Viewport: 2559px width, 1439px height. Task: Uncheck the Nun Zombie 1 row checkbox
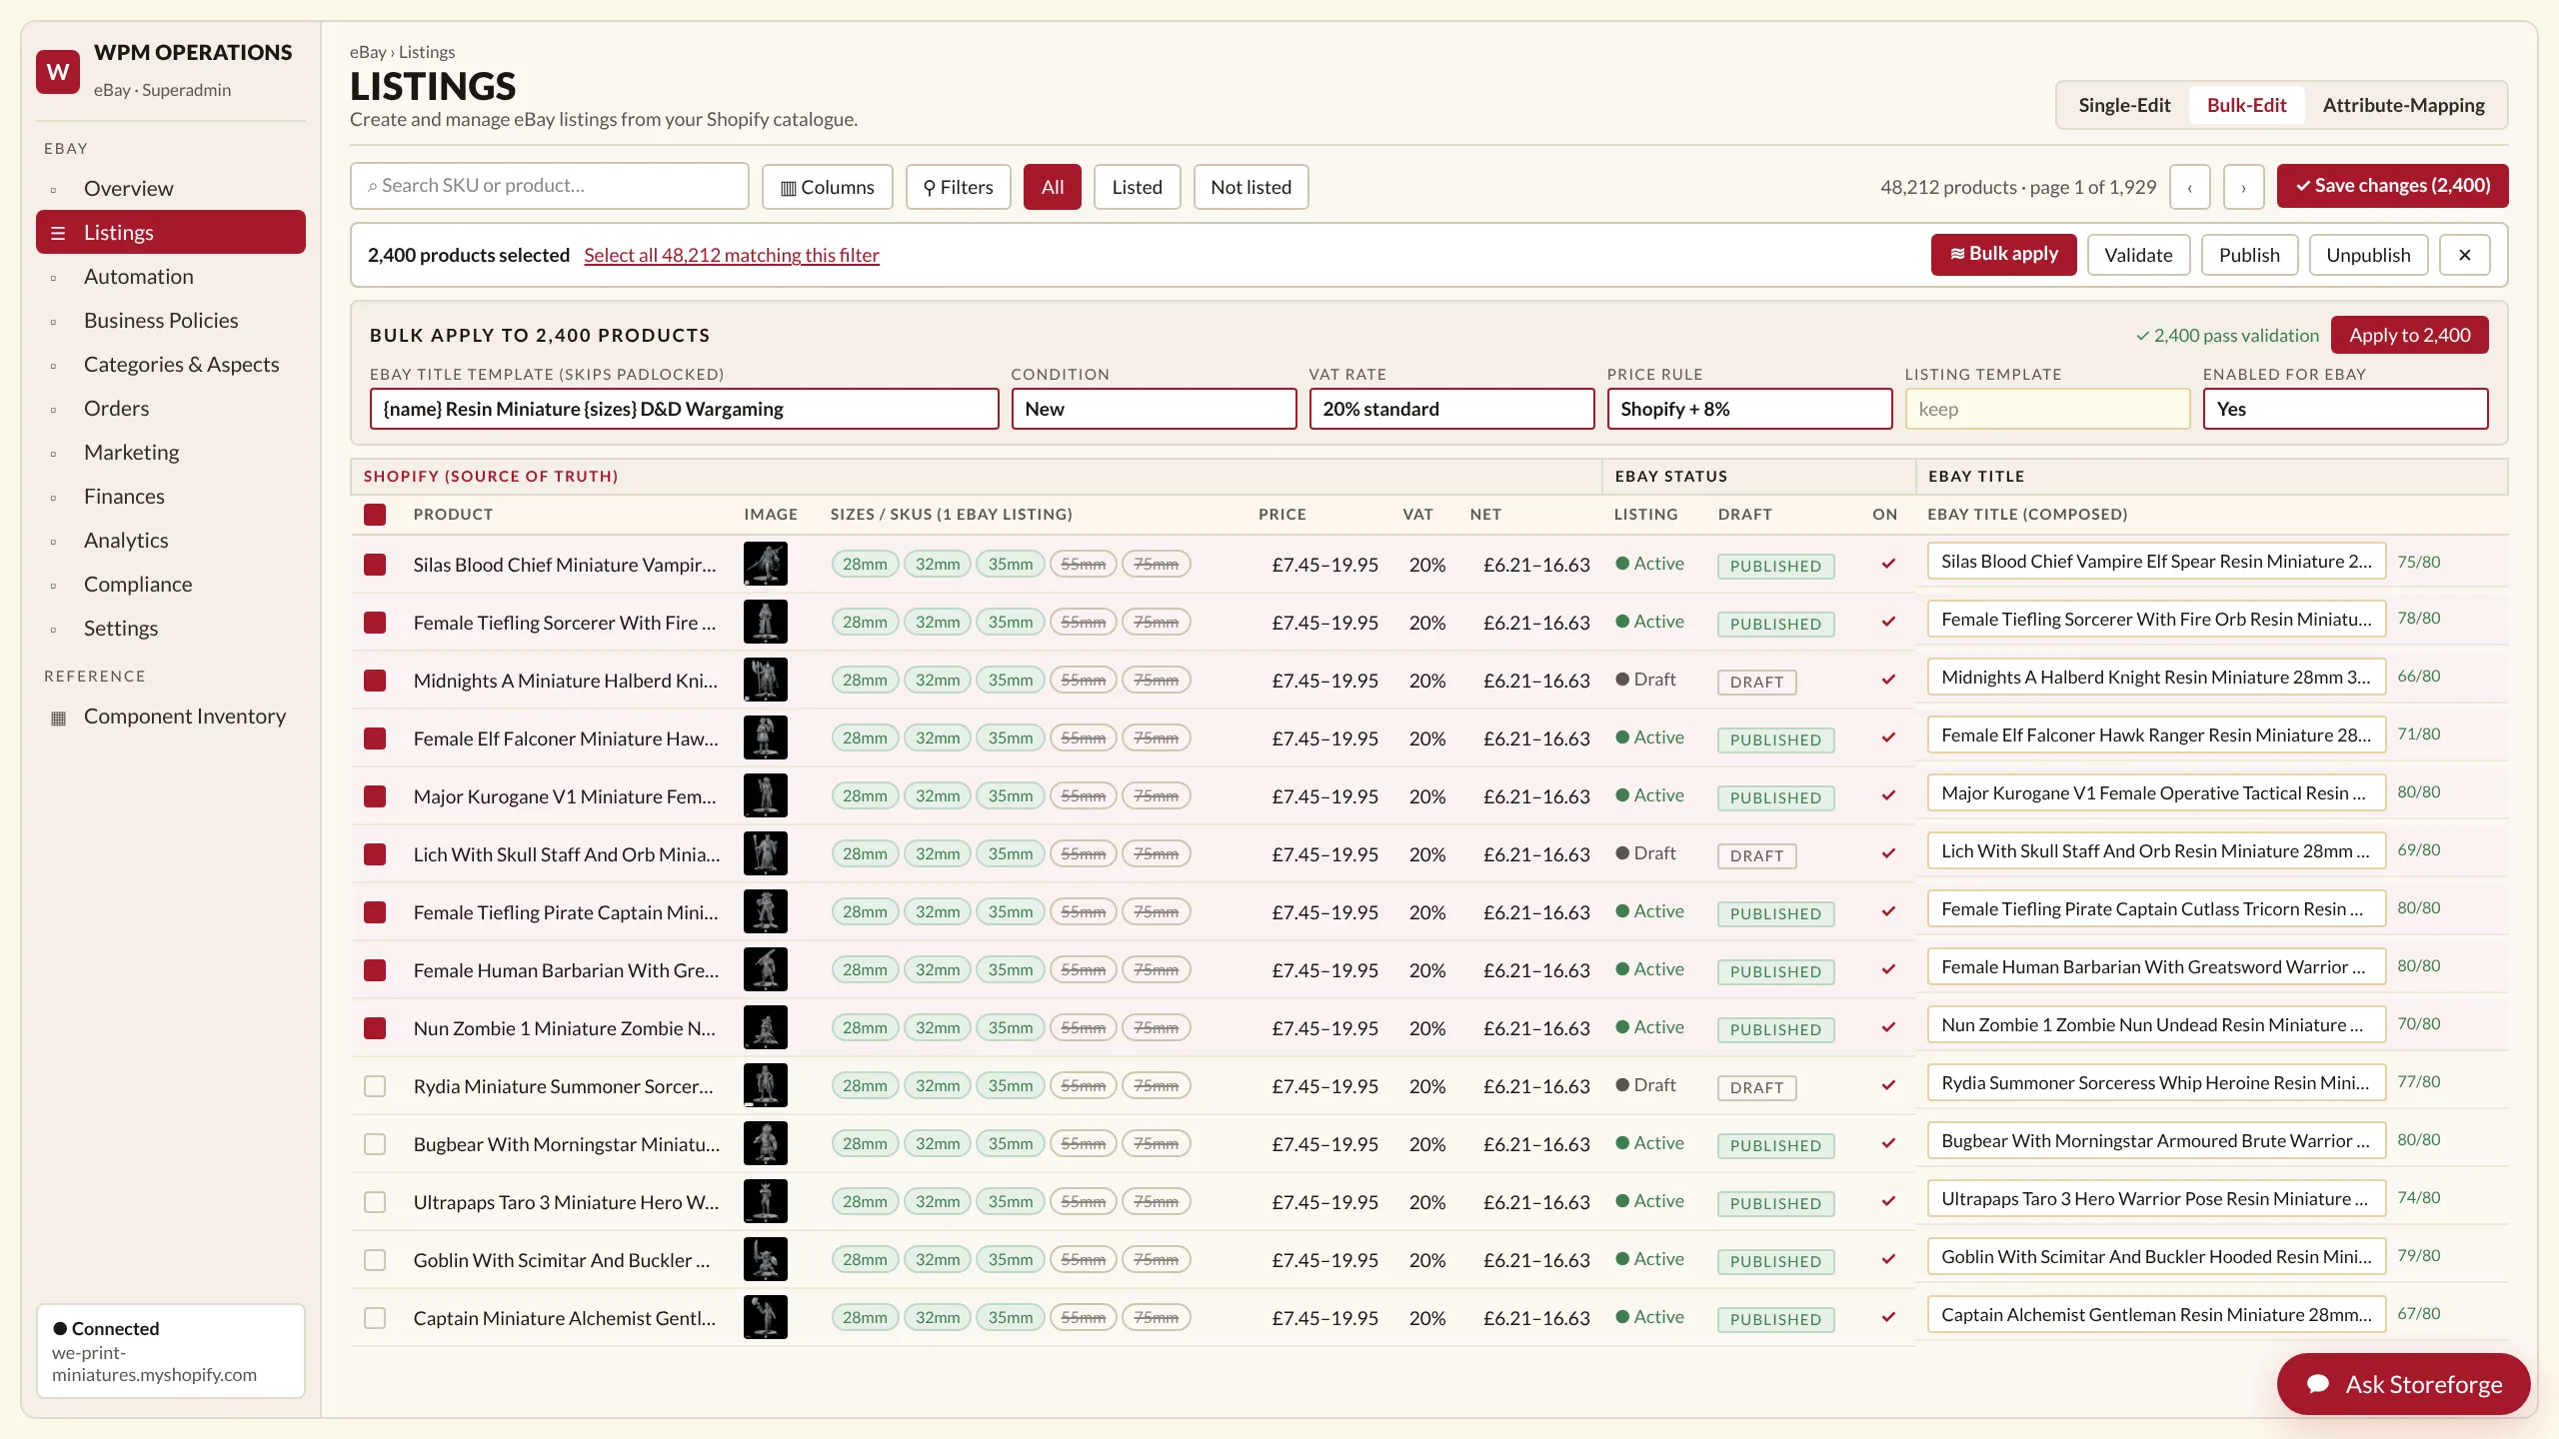tap(375, 1028)
